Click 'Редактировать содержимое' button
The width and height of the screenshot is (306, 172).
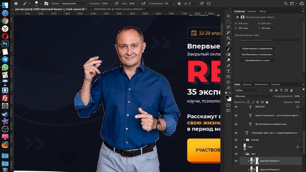pyautogui.click(x=257, y=49)
